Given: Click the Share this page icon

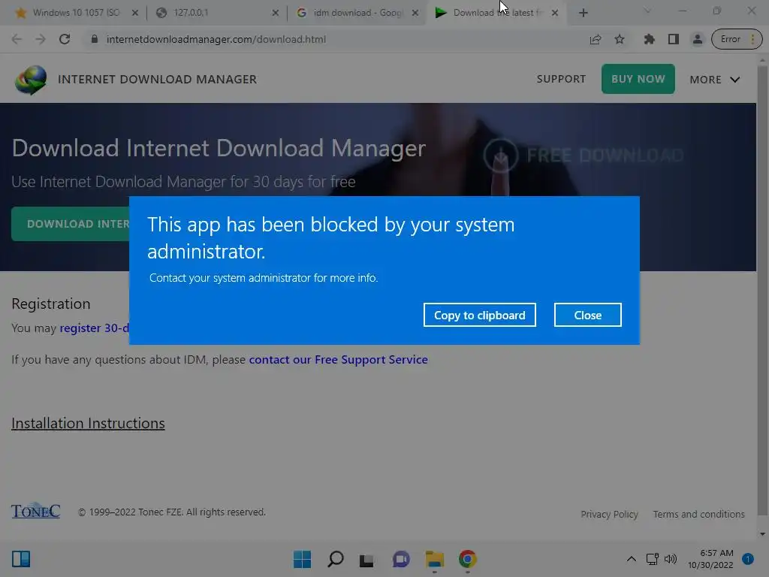Looking at the screenshot, I should coord(596,39).
